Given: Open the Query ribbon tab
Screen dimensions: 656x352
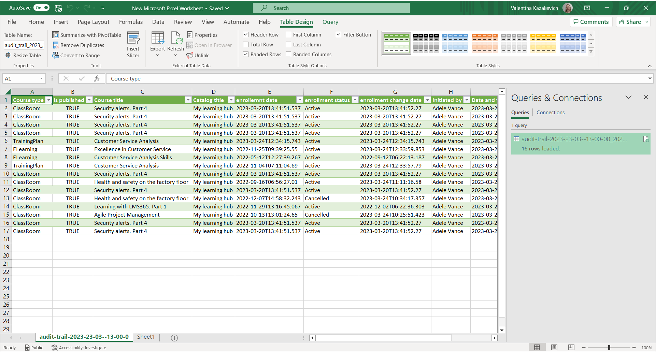Looking at the screenshot, I should pos(330,22).
